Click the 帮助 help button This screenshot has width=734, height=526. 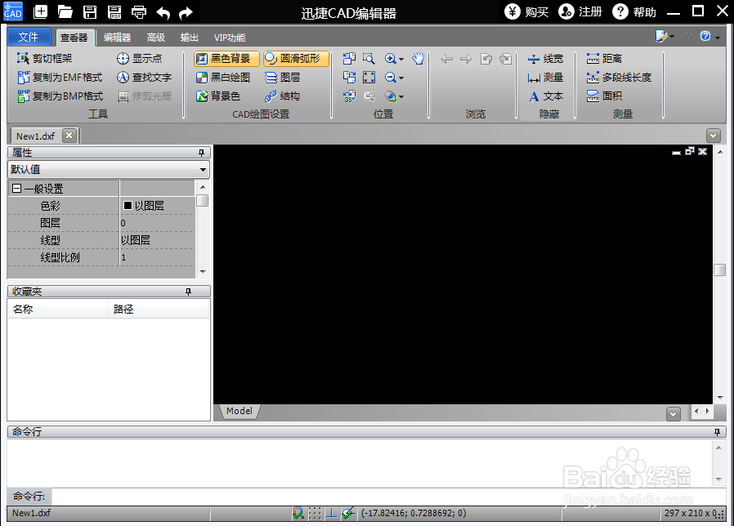pos(634,11)
